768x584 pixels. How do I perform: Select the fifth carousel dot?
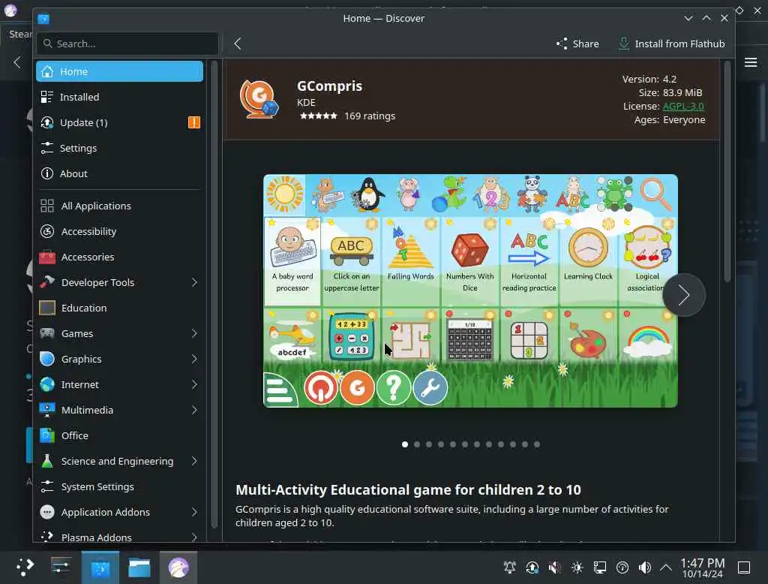453,444
